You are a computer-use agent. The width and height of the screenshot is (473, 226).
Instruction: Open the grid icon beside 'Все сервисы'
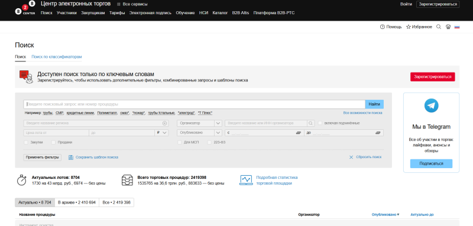tap(119, 4)
